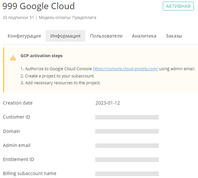This screenshot has height=178, width=198.
Task: Click the Customer ID value field
Action: (127, 117)
